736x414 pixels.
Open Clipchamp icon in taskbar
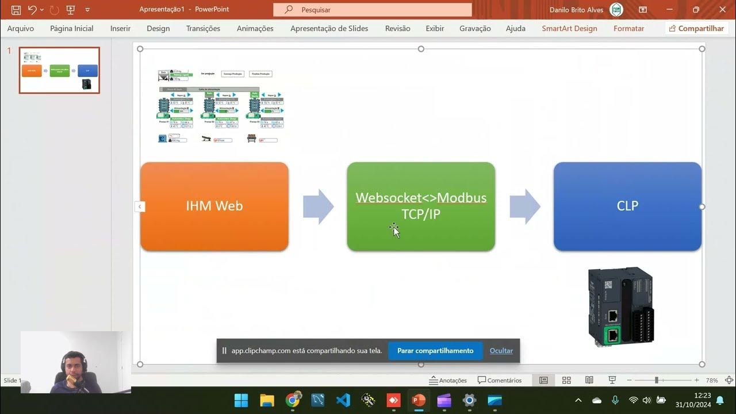(444, 400)
